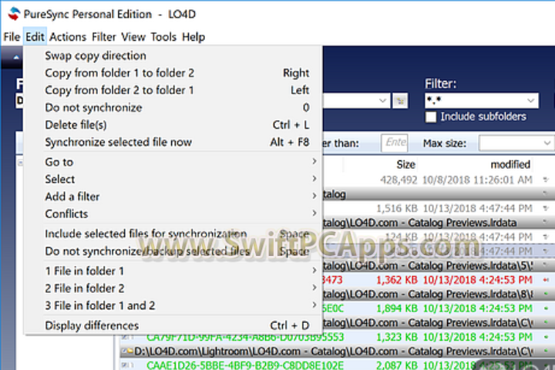Click the D:\LO4D.com\Lightroom folder group row
555x370 pixels.
click(x=338, y=351)
